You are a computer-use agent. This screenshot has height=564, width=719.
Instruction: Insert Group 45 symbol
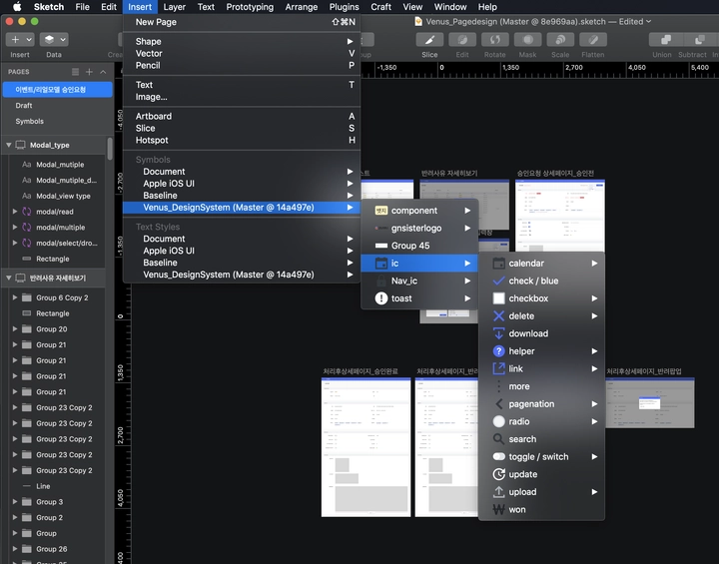(419, 246)
